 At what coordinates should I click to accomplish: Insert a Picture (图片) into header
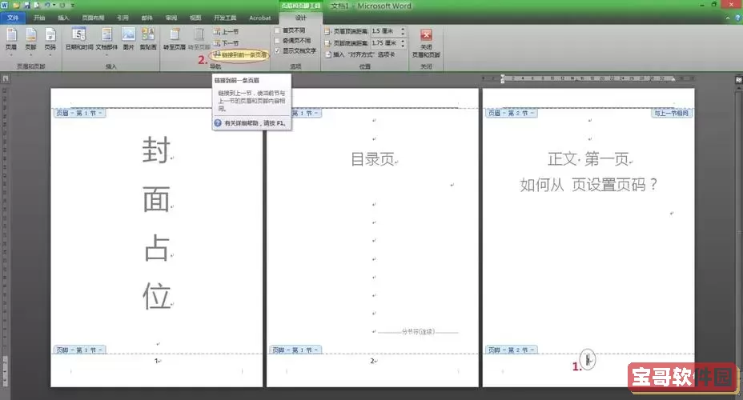coord(128,40)
